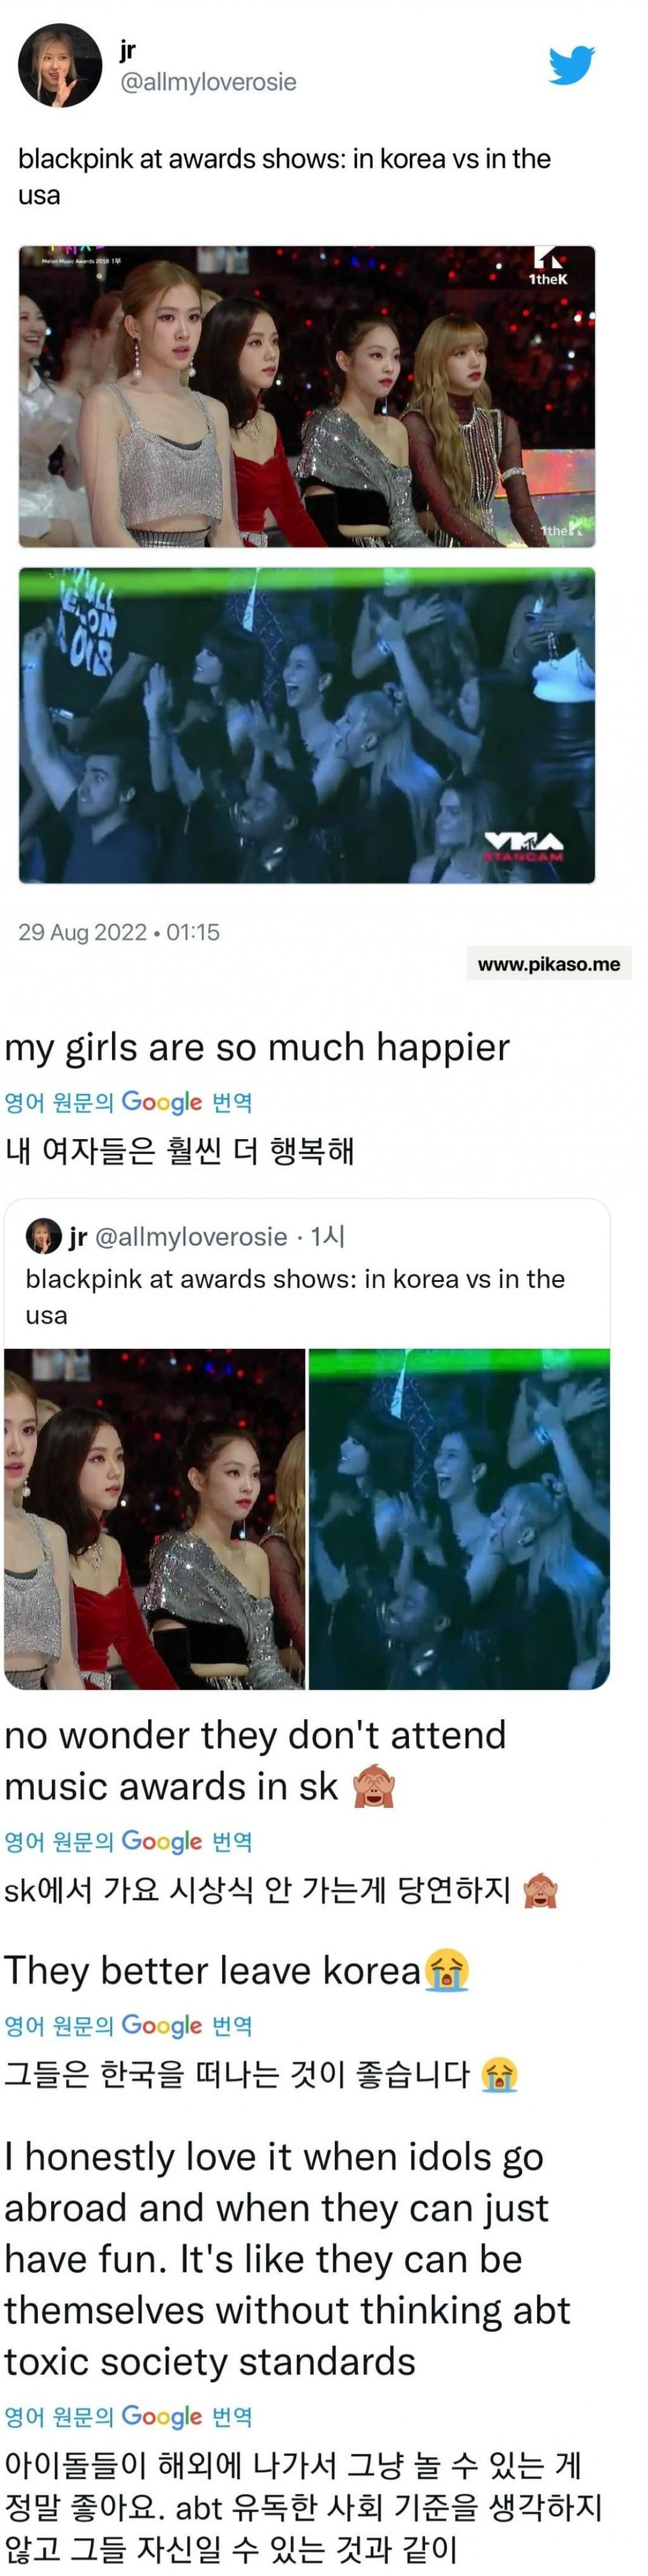
Task: Open the VMA crowd photo in main tweet
Action: (307, 725)
